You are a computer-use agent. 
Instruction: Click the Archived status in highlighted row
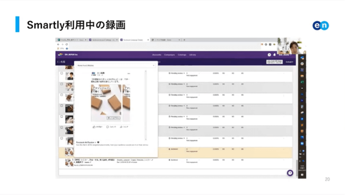click(x=173, y=149)
